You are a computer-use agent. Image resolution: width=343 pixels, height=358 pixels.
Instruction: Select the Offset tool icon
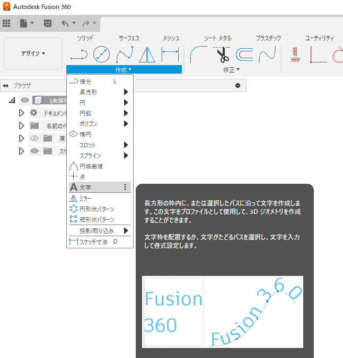244,55
